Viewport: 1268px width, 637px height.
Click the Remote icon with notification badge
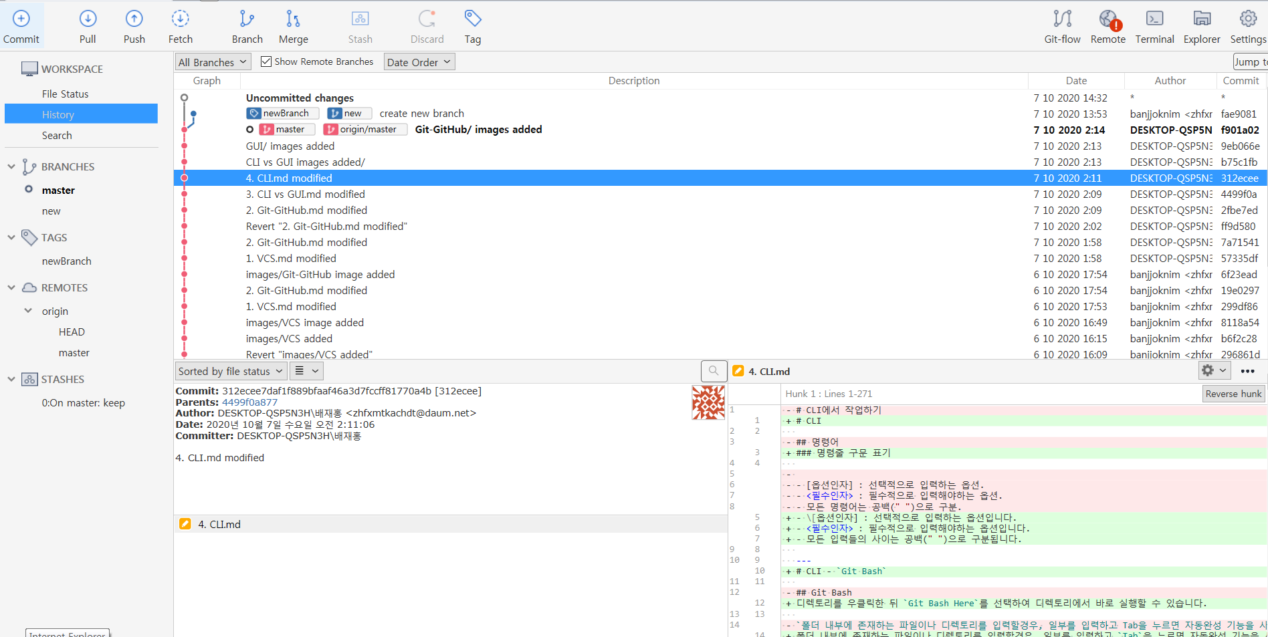(1107, 25)
